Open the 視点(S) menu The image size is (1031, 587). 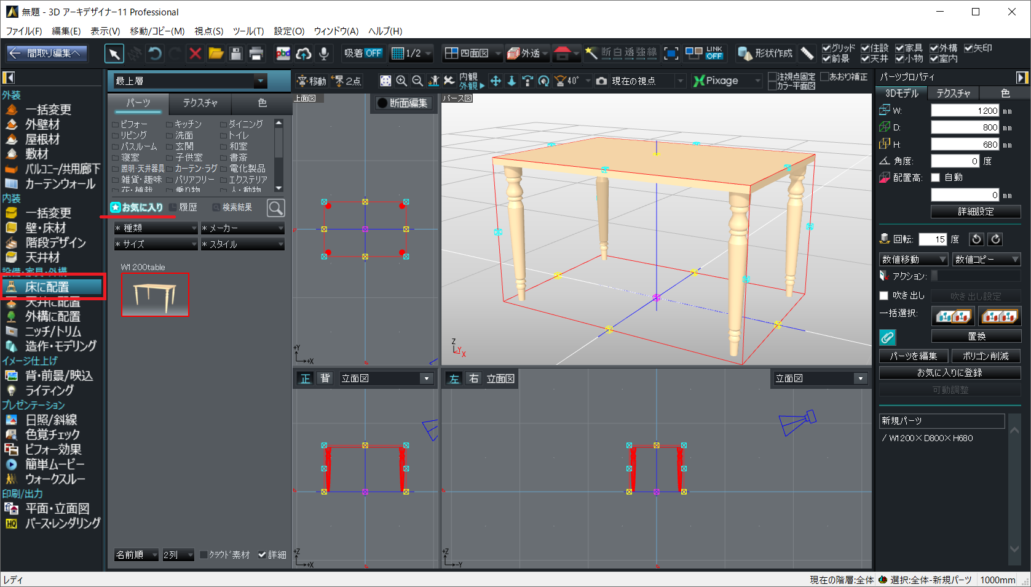[209, 31]
